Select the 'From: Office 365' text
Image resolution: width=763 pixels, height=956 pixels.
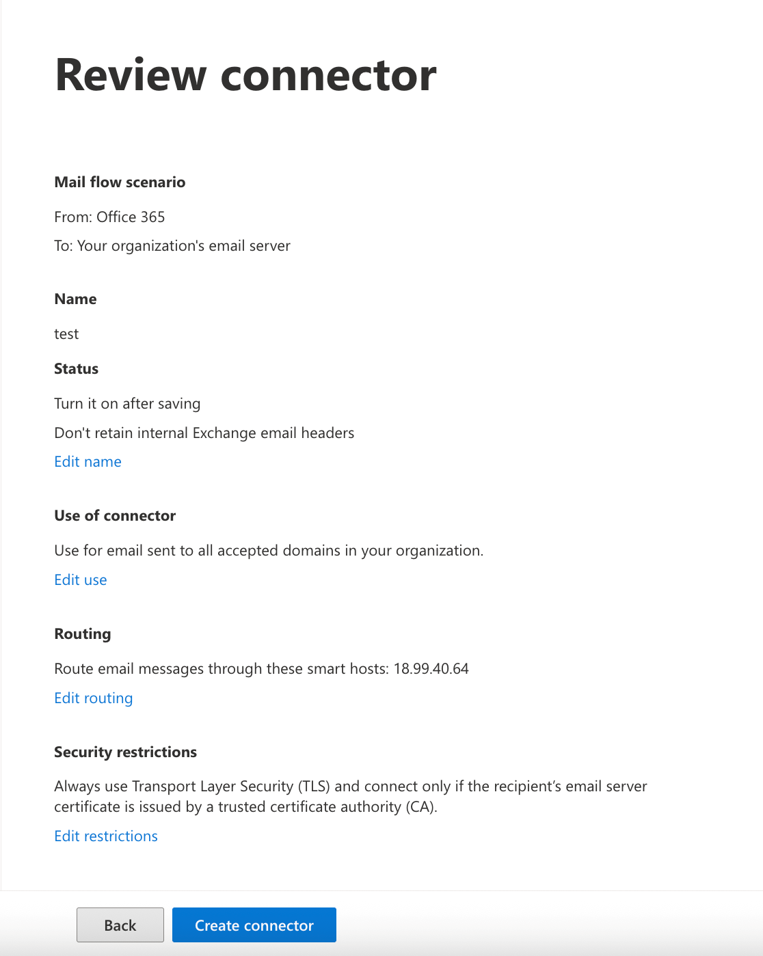pyautogui.click(x=109, y=217)
